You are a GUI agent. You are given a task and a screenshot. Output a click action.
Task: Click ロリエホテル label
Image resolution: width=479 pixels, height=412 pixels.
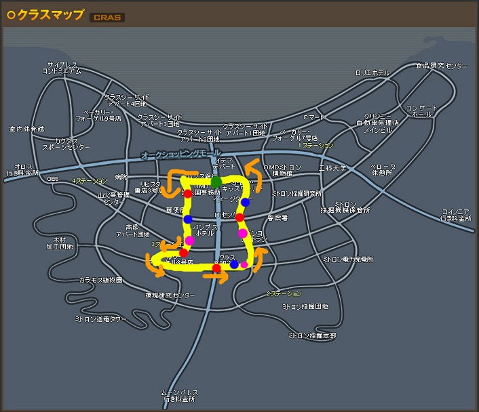(x=372, y=73)
